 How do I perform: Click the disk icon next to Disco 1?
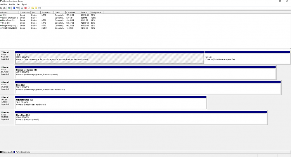click(2, 67)
